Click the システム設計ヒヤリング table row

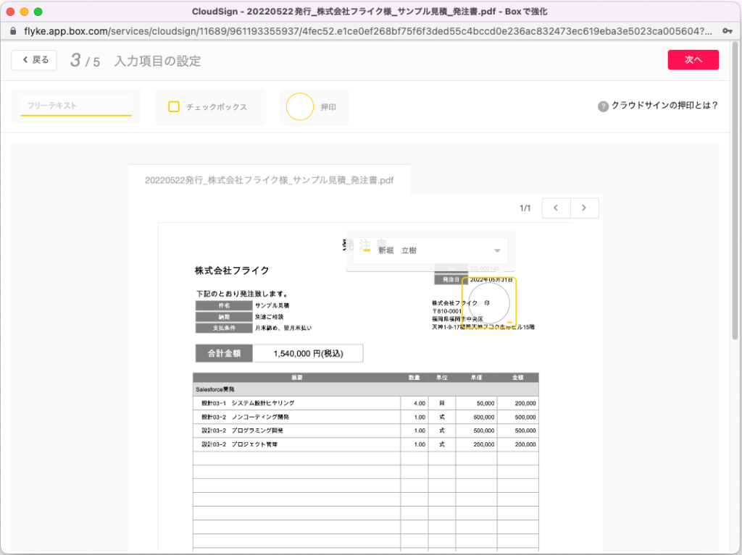coord(366,403)
